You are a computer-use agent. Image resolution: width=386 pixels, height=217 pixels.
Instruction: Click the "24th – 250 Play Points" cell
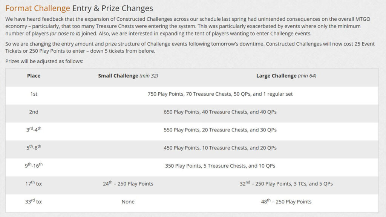pos(128,184)
